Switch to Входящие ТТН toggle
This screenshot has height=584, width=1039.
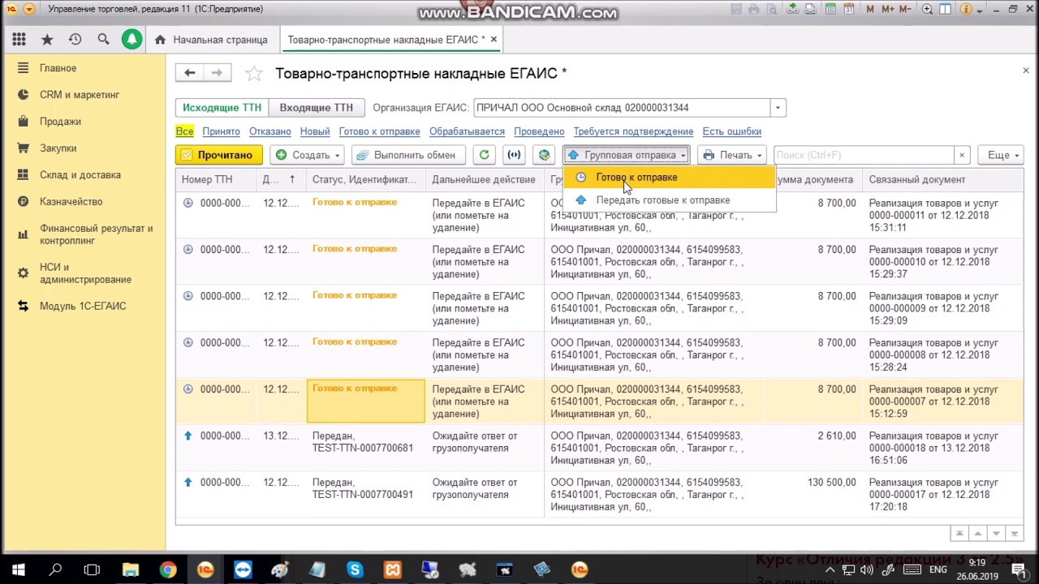coord(316,108)
